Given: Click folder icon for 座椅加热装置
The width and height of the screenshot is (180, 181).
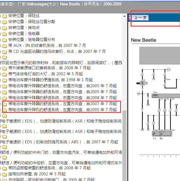Looking at the screenshot, I should point(4,174).
